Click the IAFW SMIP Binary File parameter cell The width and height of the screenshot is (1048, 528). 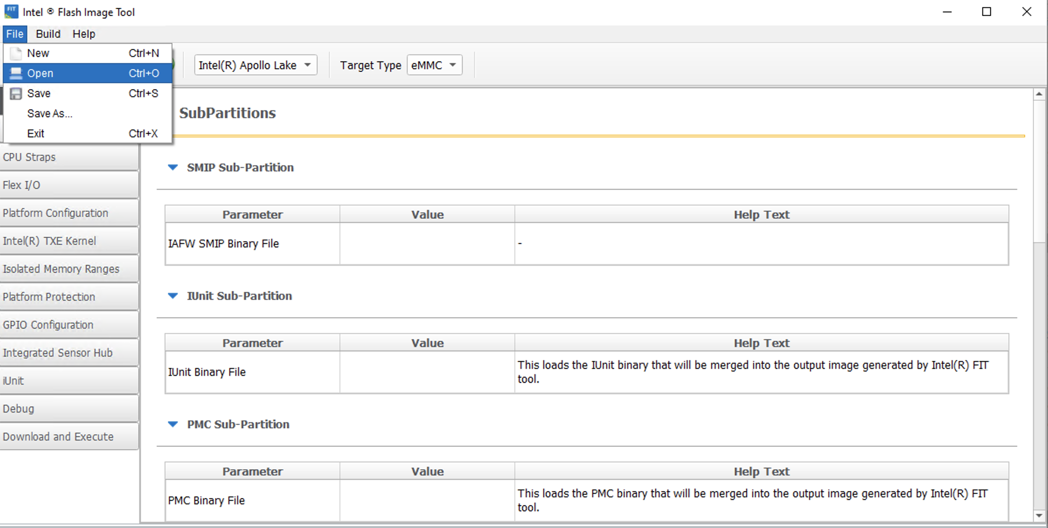(252, 244)
